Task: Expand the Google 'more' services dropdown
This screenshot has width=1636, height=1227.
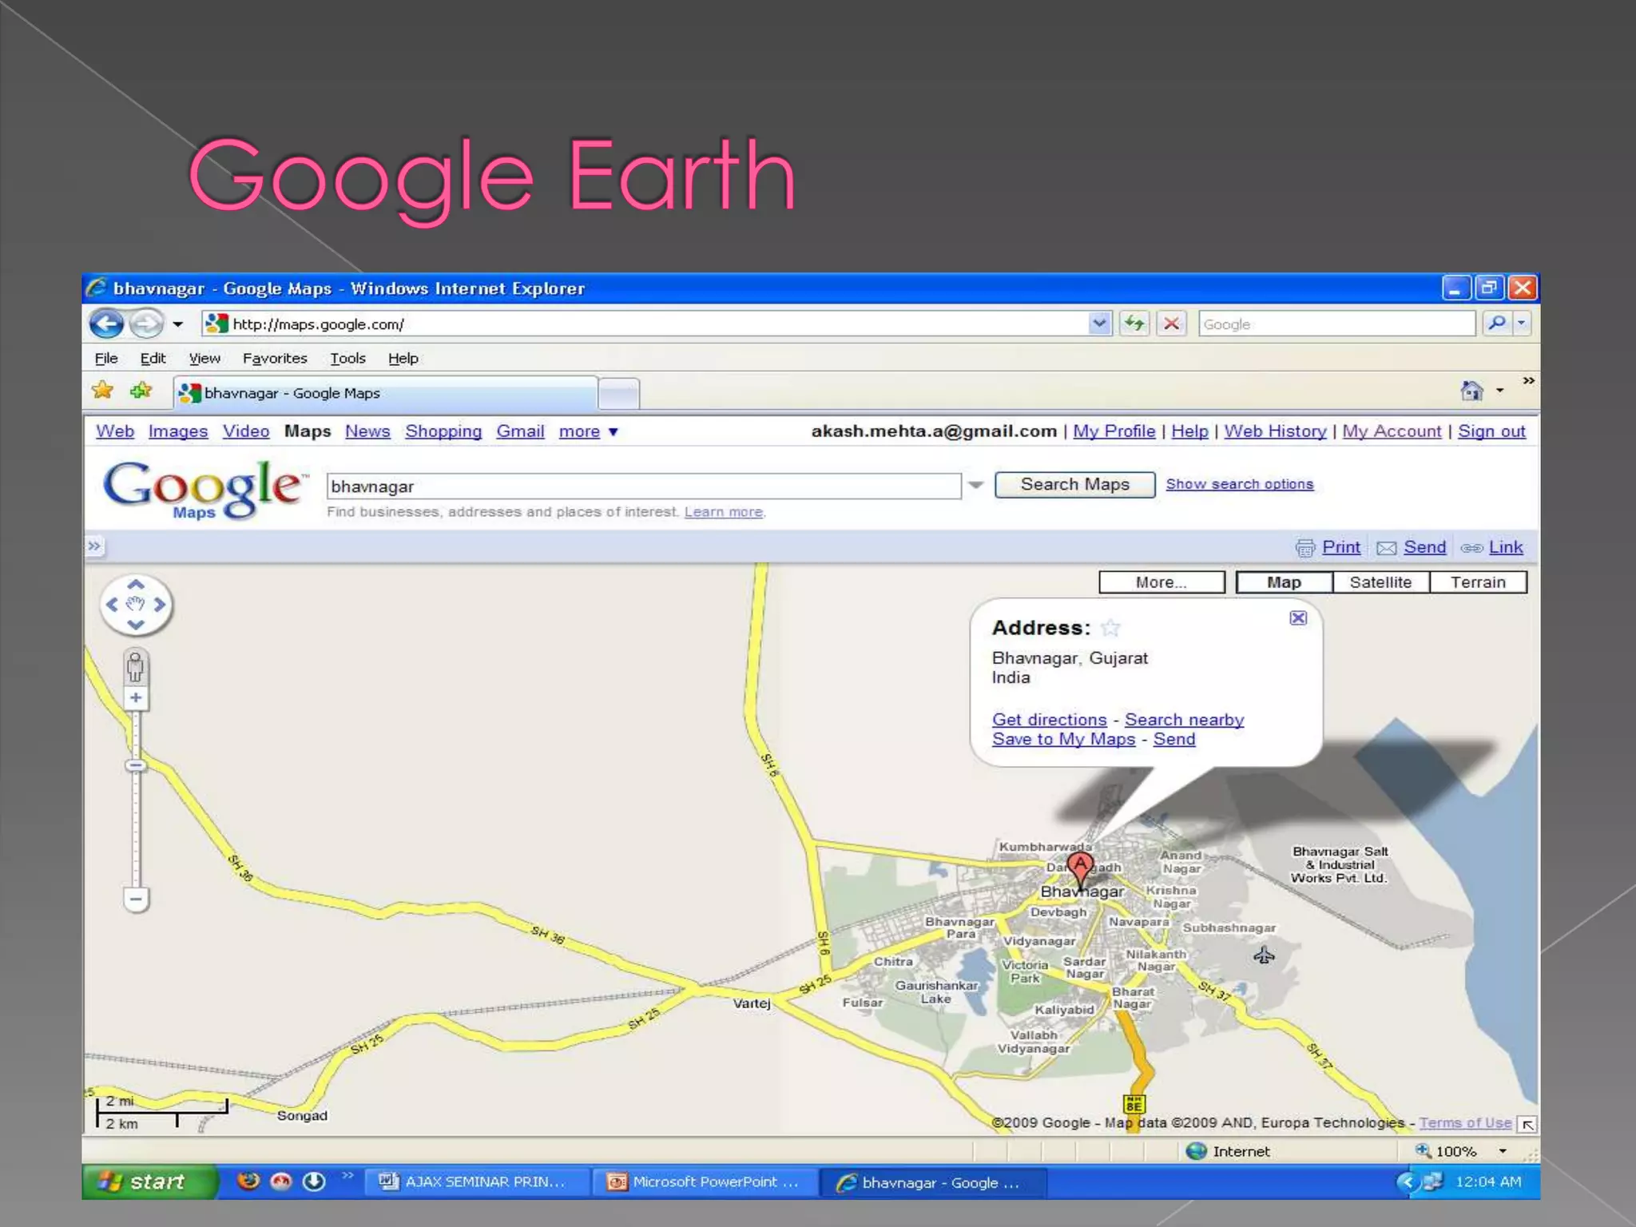Action: (589, 432)
